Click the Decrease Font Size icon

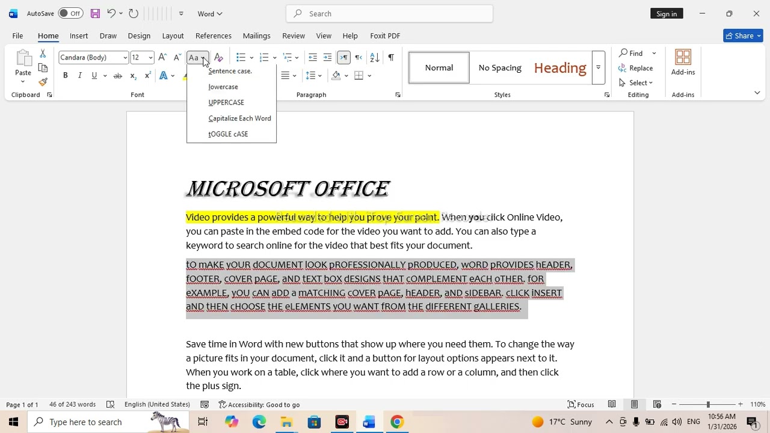click(x=177, y=57)
